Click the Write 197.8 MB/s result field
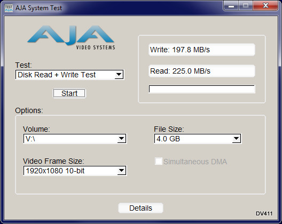 (x=202, y=50)
